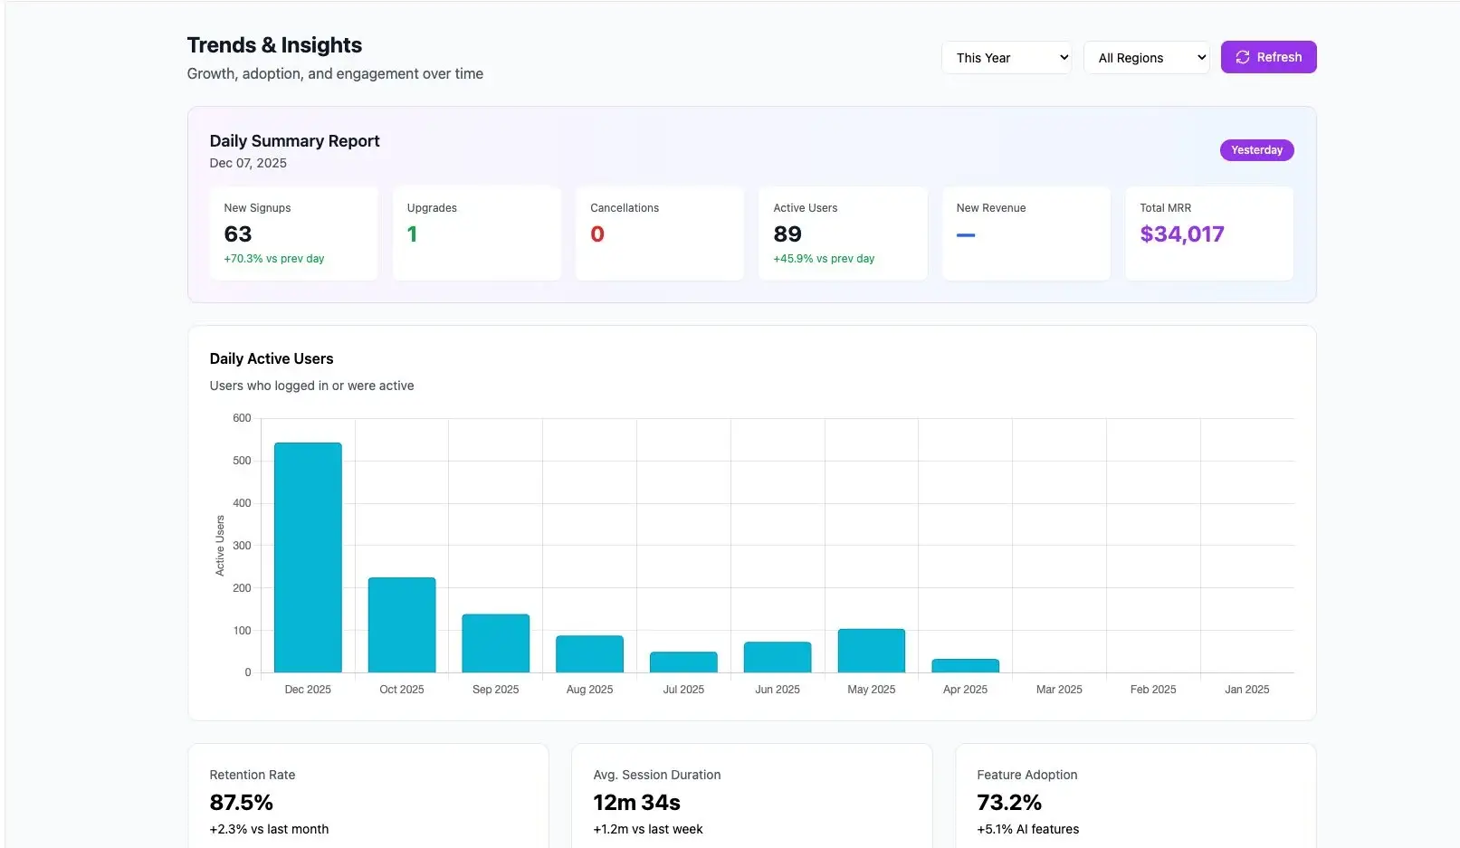Expand the This Year dropdown chevron
The width and height of the screenshot is (1460, 848).
[1063, 57]
